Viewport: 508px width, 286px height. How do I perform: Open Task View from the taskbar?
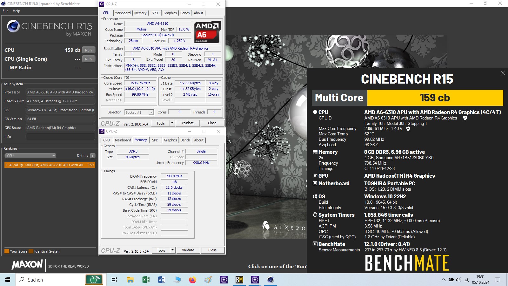coord(114,280)
